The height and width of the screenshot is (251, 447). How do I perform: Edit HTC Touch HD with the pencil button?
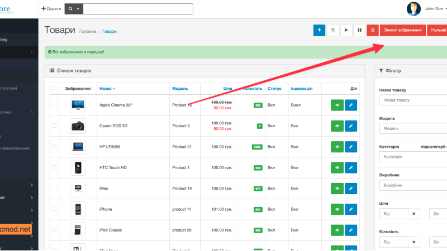(351, 168)
